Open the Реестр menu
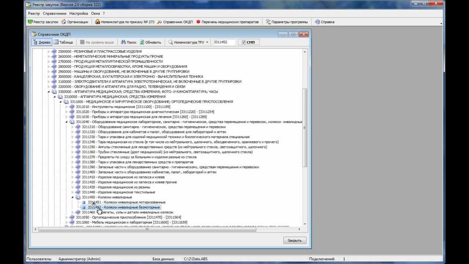 coord(34,13)
